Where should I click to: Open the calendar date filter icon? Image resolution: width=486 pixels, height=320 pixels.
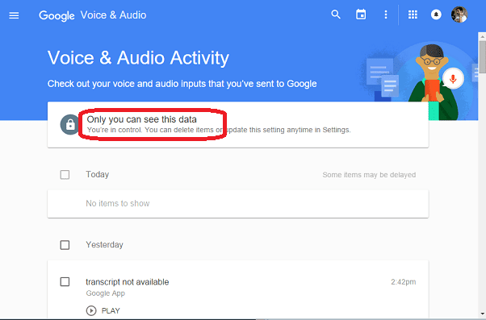[361, 15]
